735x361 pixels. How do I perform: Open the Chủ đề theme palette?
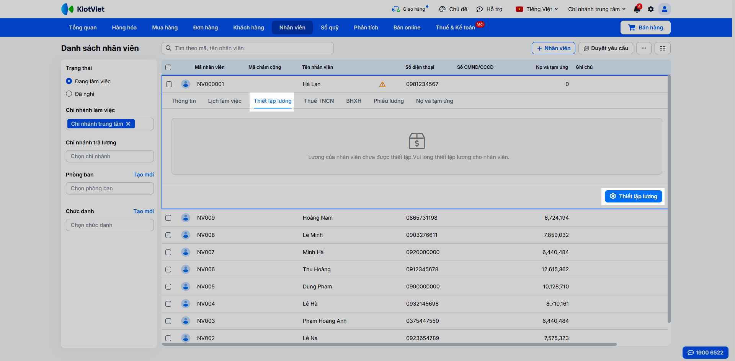453,9
